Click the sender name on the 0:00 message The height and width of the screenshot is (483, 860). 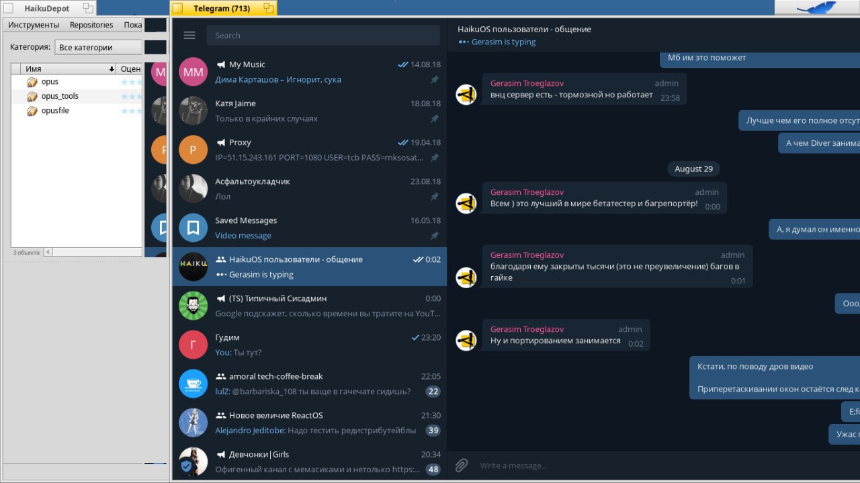tap(527, 192)
